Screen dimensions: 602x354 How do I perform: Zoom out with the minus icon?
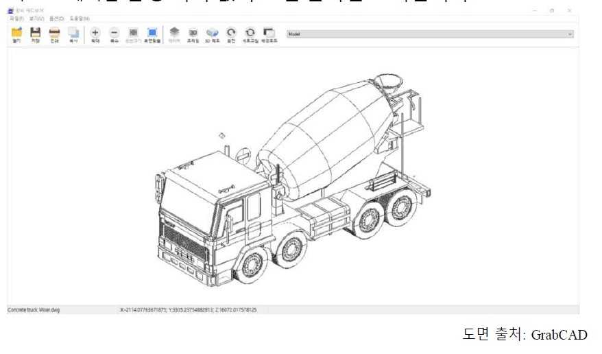[x=114, y=34]
